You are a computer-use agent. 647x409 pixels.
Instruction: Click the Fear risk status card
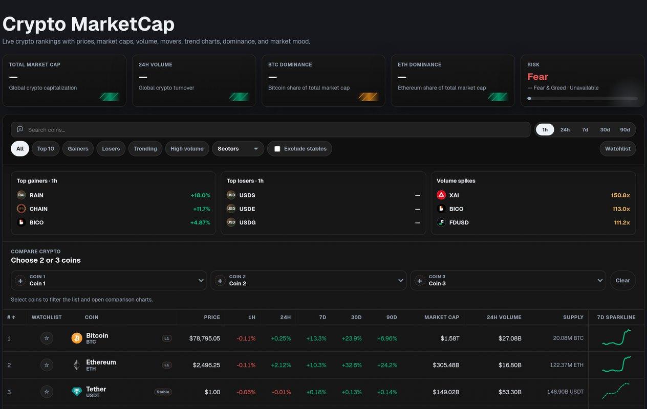tap(583, 81)
